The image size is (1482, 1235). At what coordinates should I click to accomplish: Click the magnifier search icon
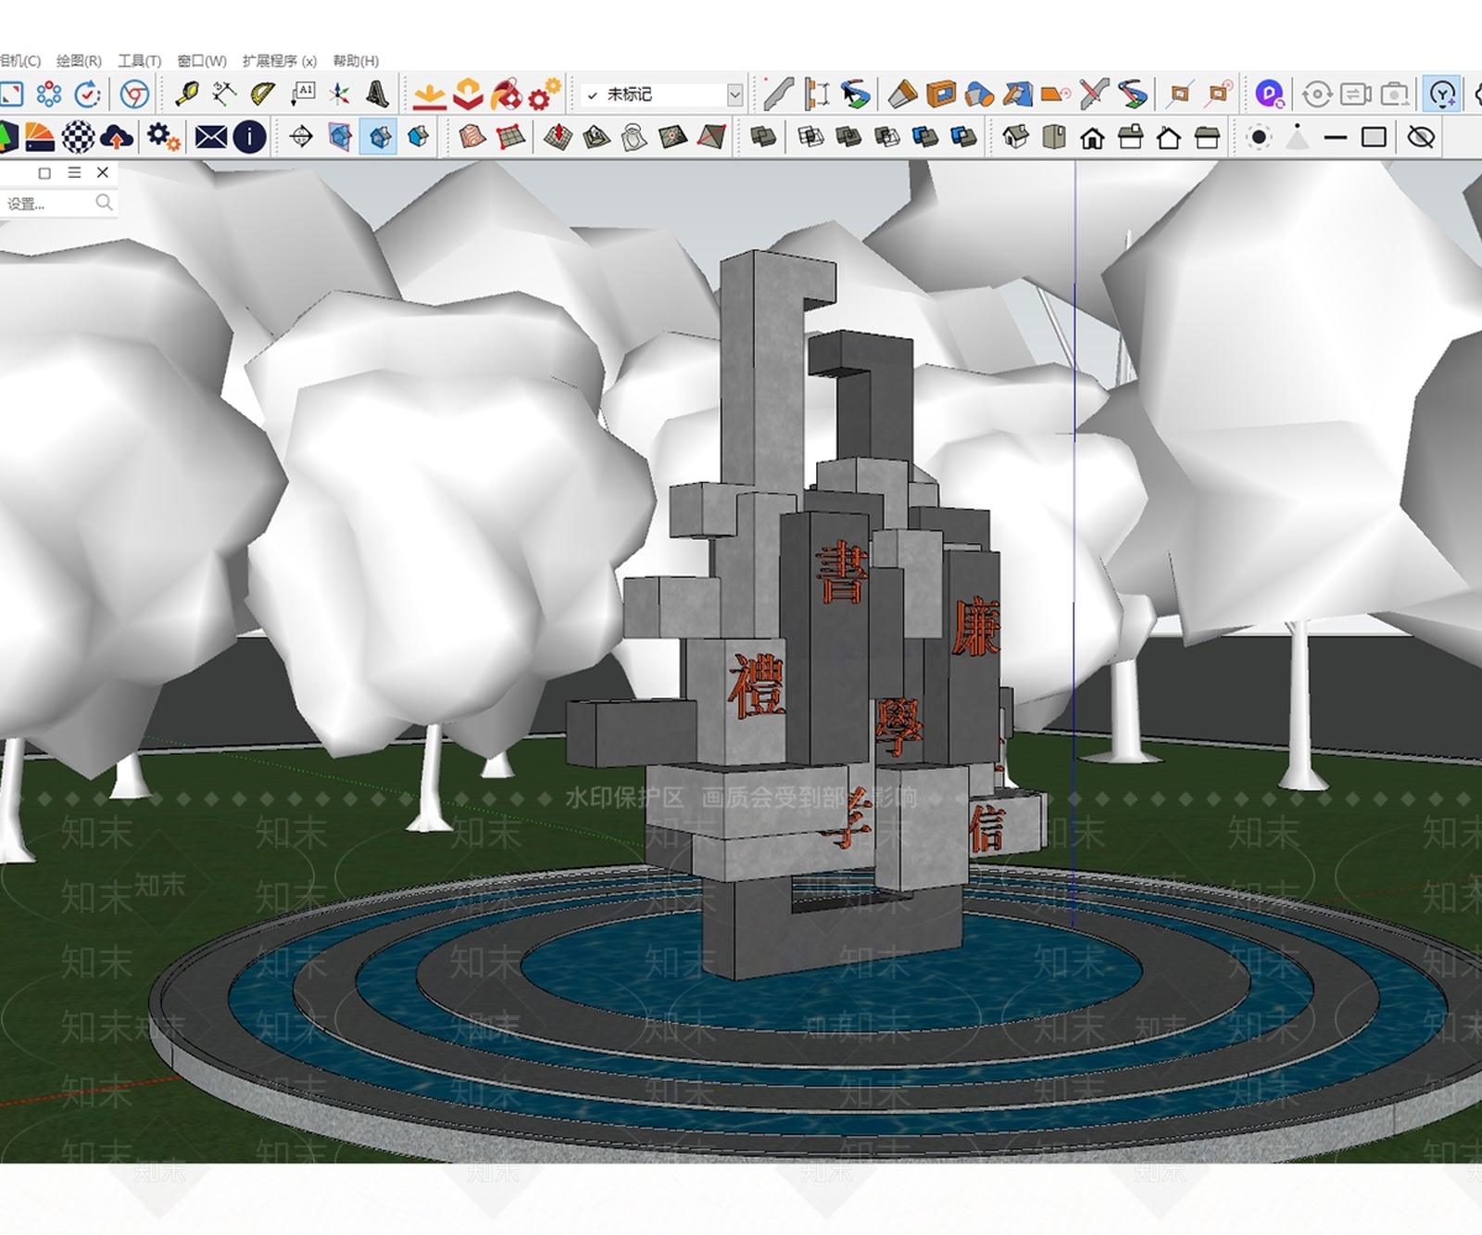click(x=104, y=203)
